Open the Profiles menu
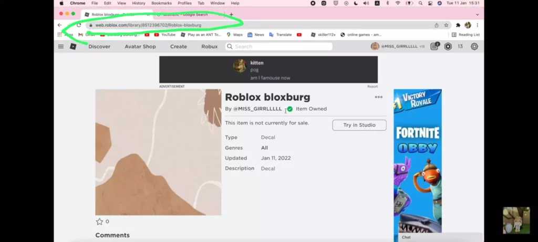Image resolution: width=538 pixels, height=242 pixels. tap(184, 3)
